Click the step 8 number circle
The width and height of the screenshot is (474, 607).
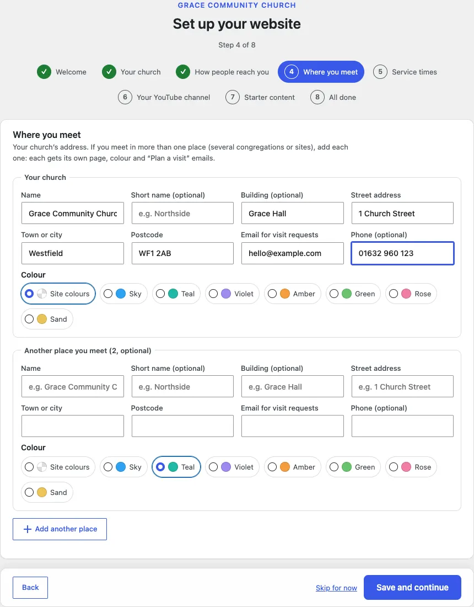pyautogui.click(x=317, y=97)
